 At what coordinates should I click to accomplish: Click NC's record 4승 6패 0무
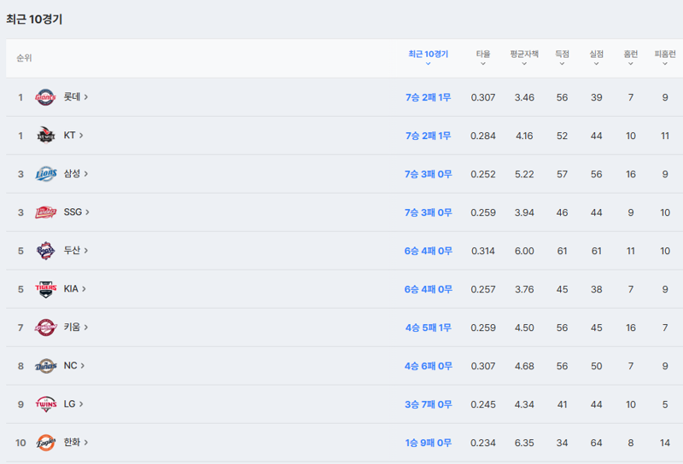429,366
